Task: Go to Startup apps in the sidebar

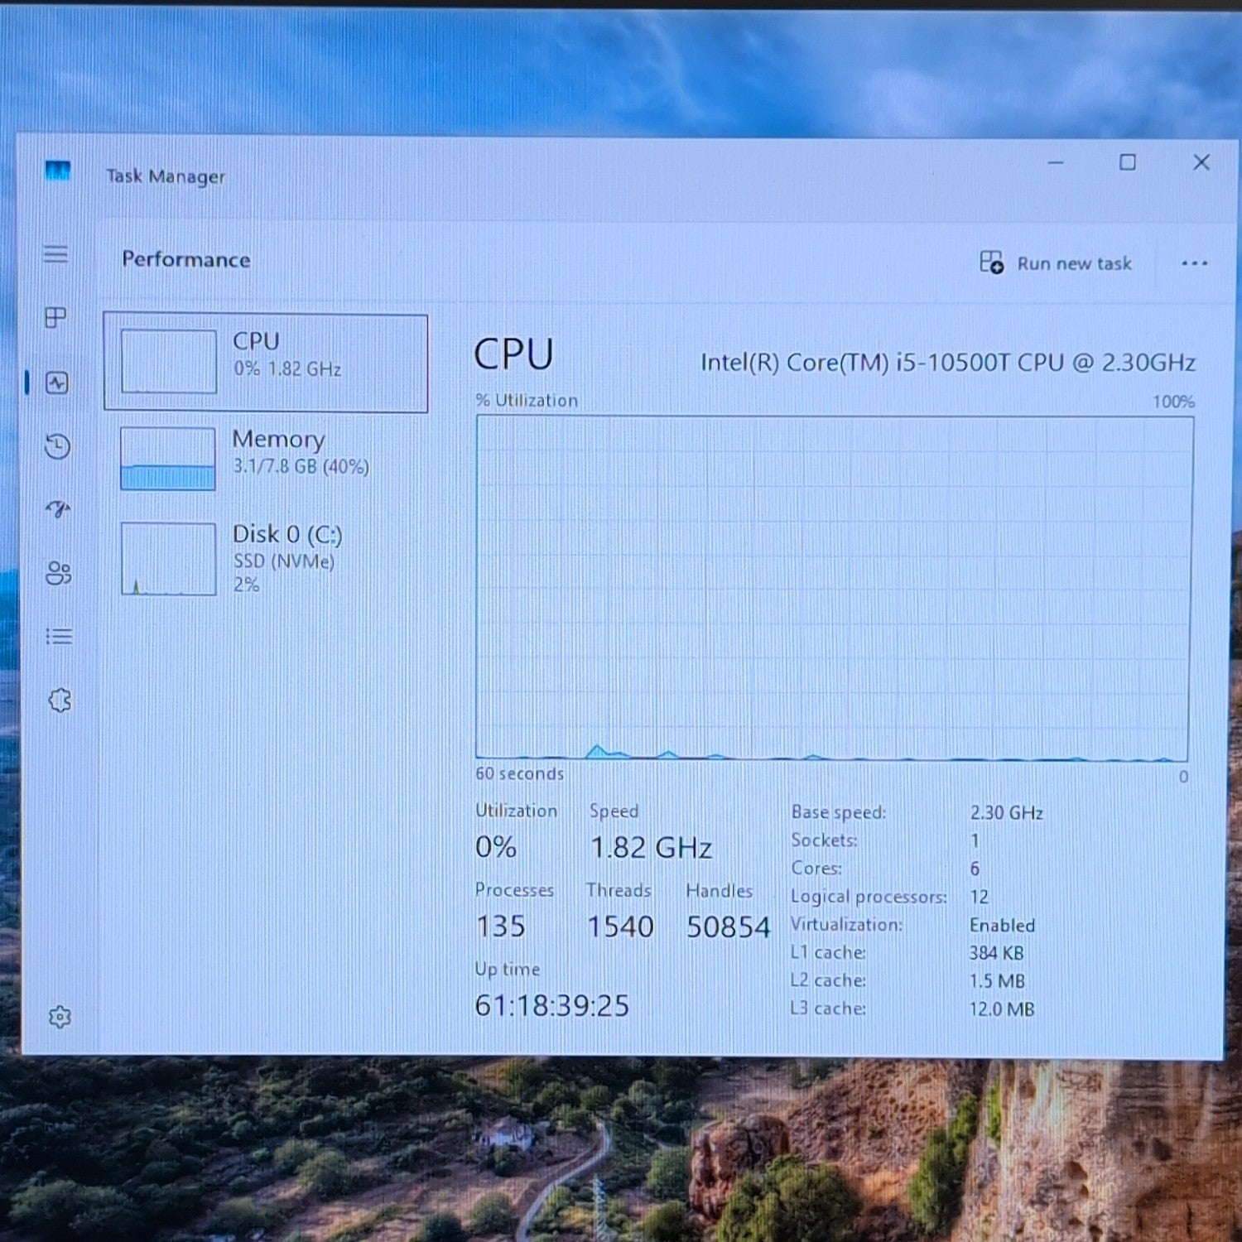Action: [58, 508]
